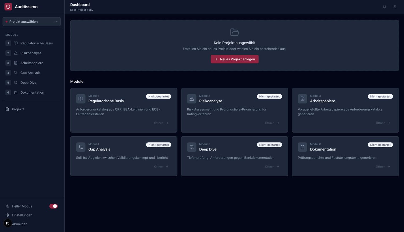Image resolution: width=404 pixels, height=232 pixels.
Task: Click Neues Projekt anlegen button
Action: 235,59
